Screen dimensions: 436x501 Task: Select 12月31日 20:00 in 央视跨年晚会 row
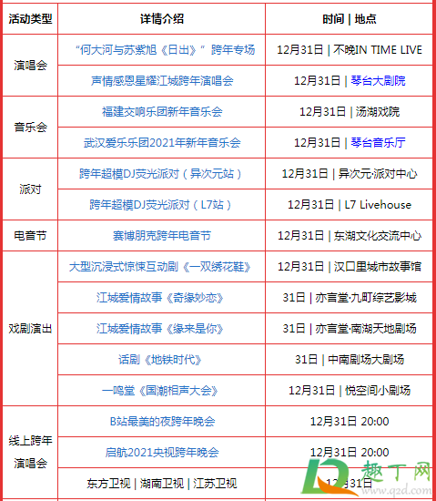coord(349,453)
